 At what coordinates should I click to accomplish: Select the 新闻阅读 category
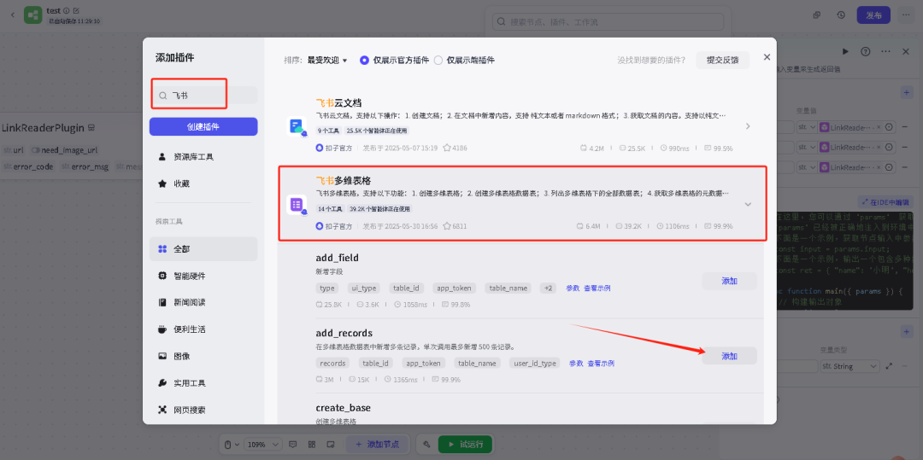click(x=203, y=303)
